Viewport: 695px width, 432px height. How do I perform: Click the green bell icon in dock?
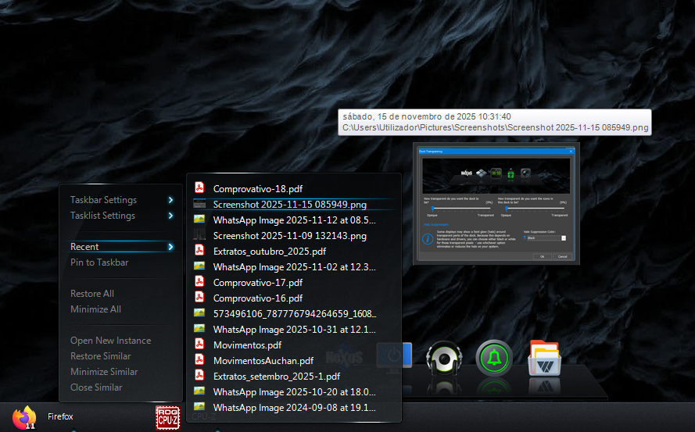click(494, 359)
